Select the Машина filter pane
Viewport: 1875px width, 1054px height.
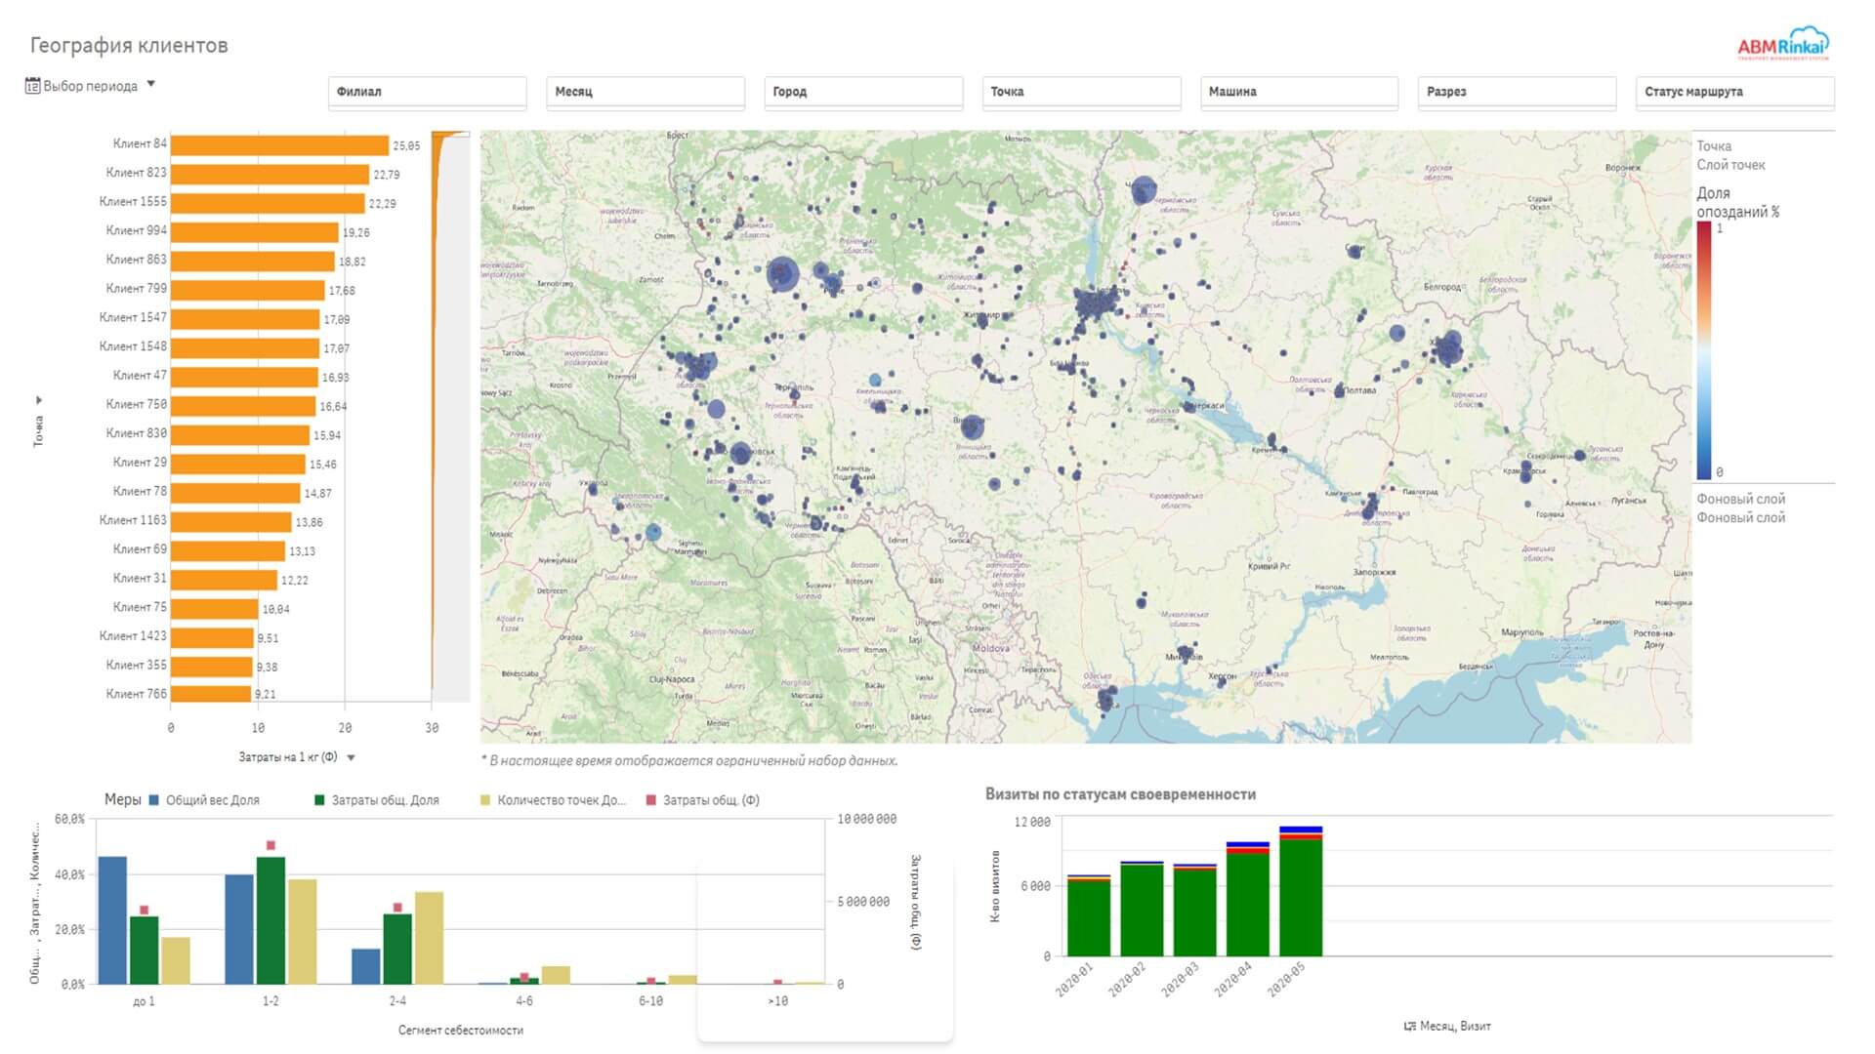pos(1299,92)
